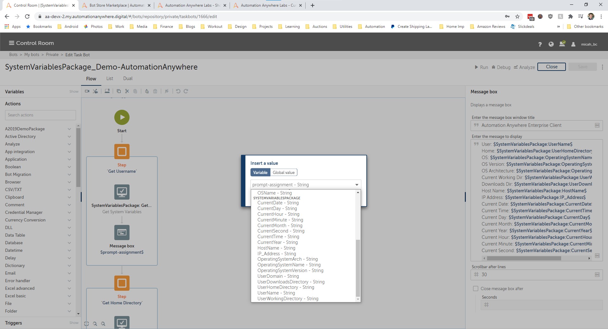
Task: Click the variable dropdown list scrollbar thumb
Action: coord(358,268)
